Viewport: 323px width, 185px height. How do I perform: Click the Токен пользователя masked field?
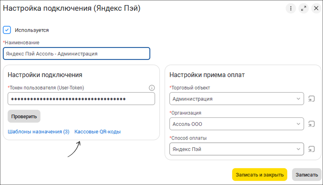(x=81, y=99)
